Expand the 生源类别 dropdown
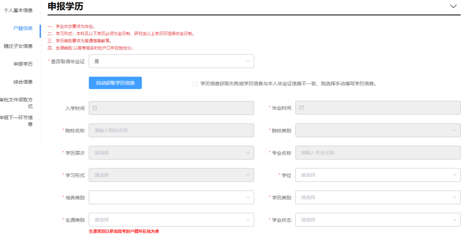 coord(171,220)
